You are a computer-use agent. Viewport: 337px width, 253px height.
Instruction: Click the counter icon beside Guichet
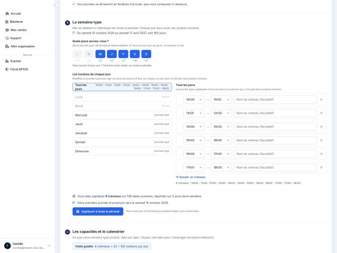[x=7, y=61]
